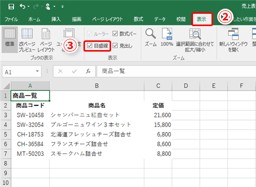Image resolution: width=256 pixels, height=187 pixels.
Task: Switch to the 校閲 tab
Action: pos(181,19)
